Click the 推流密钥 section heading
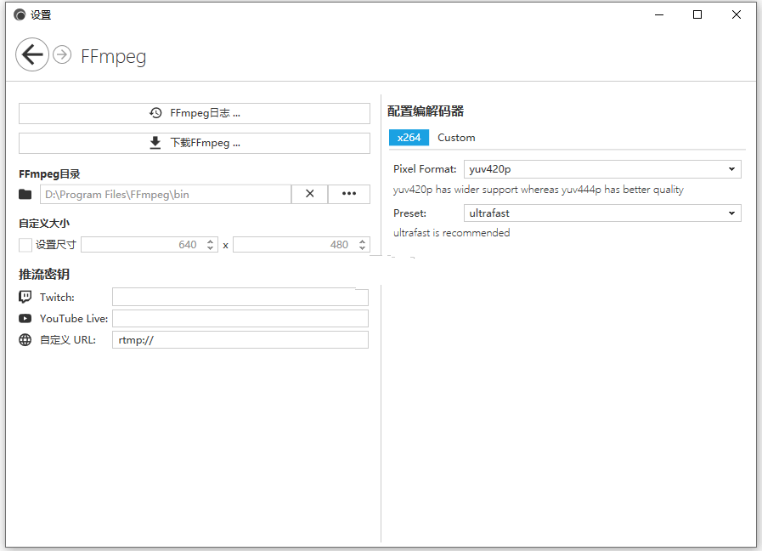The height and width of the screenshot is (551, 762). coord(44,275)
